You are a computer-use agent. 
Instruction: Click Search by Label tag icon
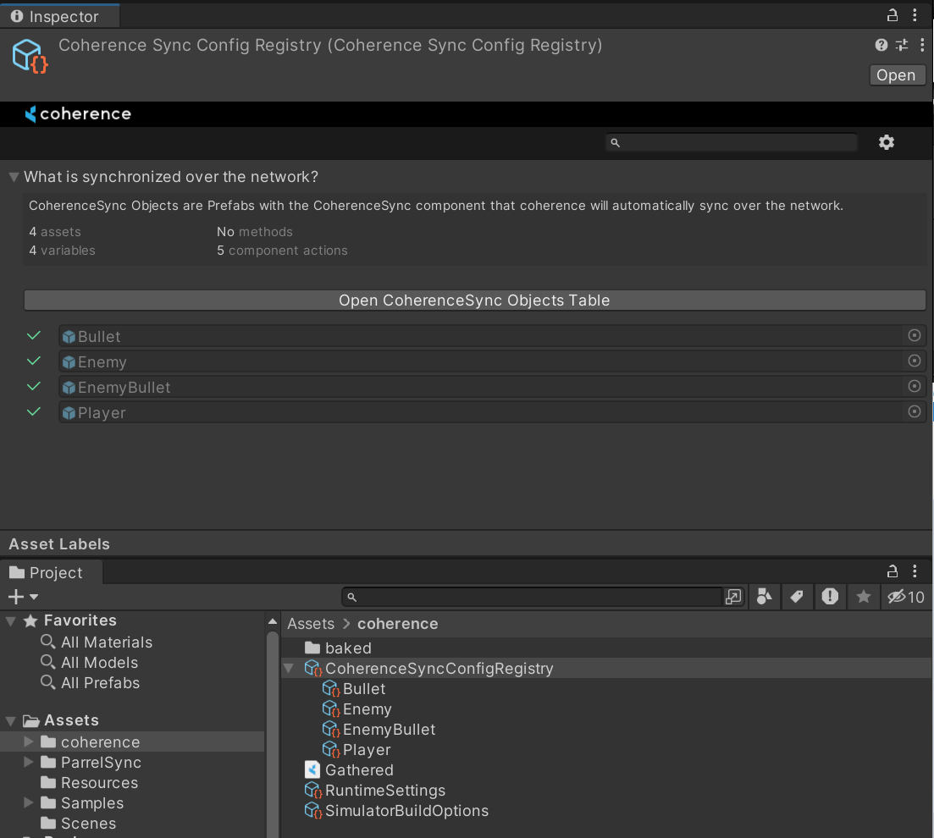(796, 597)
